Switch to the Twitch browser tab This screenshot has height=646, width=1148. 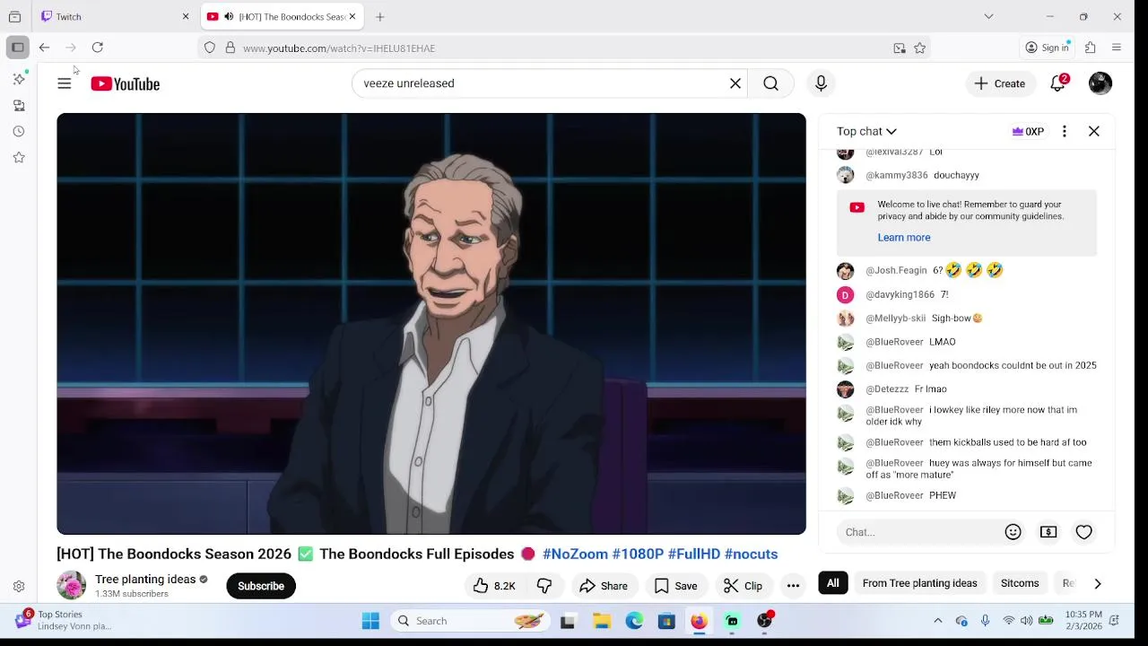[x=108, y=16]
